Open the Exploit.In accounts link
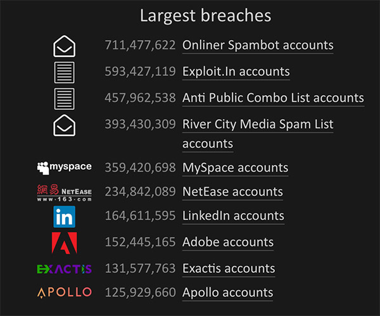The image size is (380, 316). pyautogui.click(x=236, y=72)
